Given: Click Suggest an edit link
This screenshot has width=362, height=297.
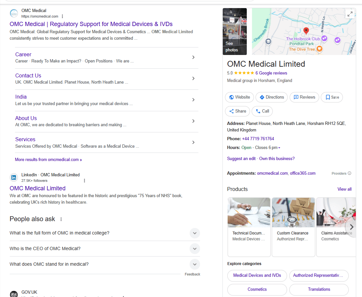Looking at the screenshot, I should (x=241, y=159).
